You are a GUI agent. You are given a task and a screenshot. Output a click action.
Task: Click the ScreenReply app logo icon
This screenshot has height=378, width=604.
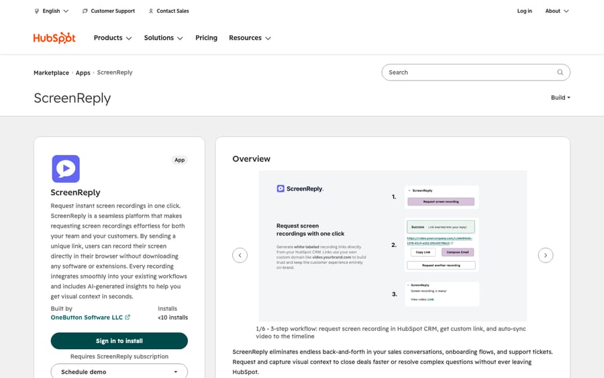tap(66, 169)
